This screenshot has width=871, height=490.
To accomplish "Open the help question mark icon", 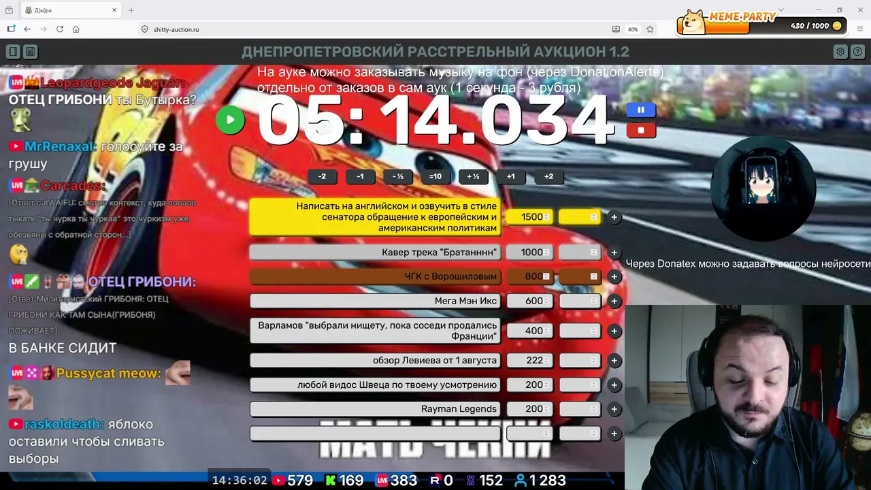I will 857,52.
